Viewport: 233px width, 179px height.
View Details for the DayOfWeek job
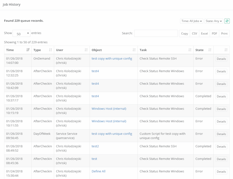[221, 134]
